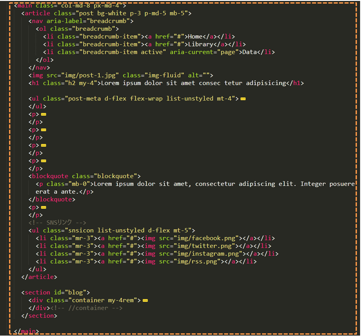Expand the folded container my-4rem div marker
361x336 pixels.
(x=145, y=300)
